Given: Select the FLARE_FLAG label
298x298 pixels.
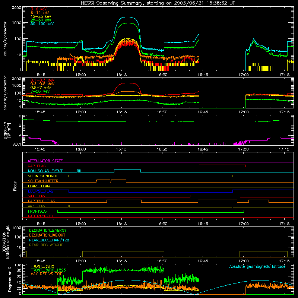Looking at the screenshot, I should click(39, 186).
